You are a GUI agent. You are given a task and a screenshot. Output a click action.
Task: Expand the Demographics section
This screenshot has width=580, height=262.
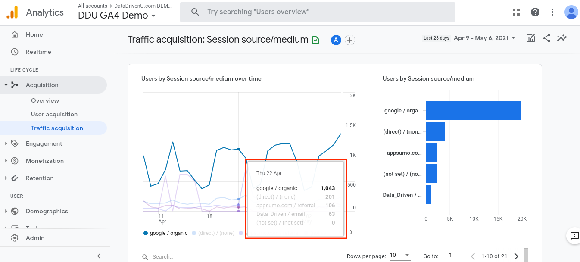pos(47,211)
